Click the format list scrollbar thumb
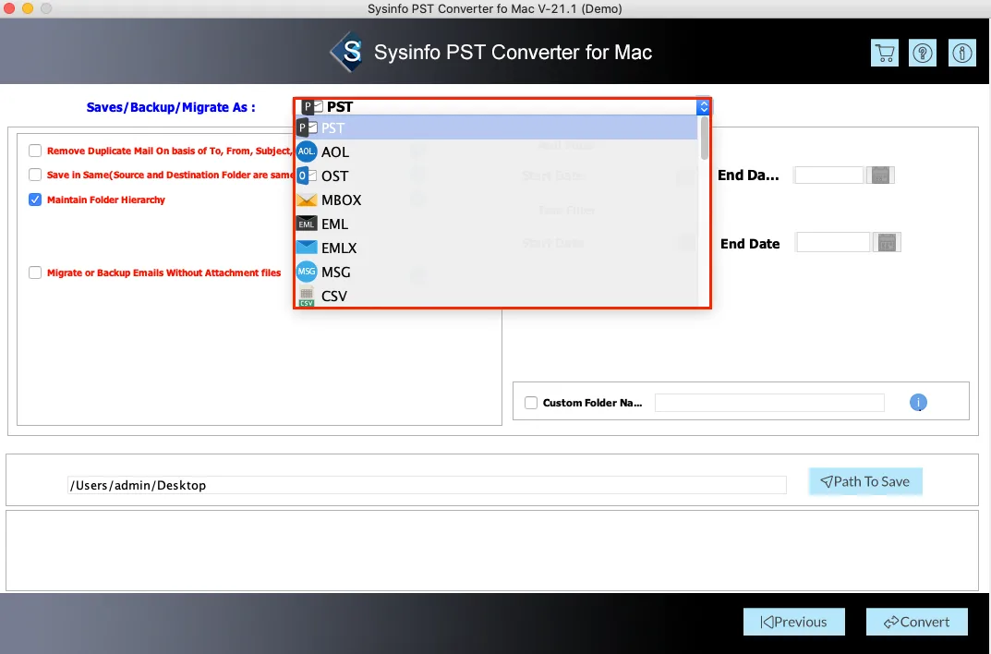The width and height of the screenshot is (991, 654). (704, 138)
